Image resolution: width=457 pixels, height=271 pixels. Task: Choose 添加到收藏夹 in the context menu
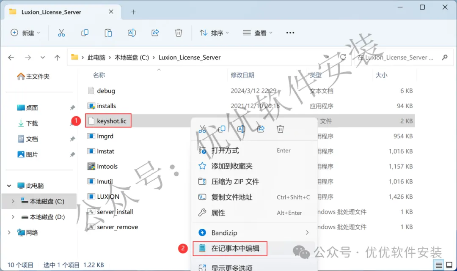254,166
